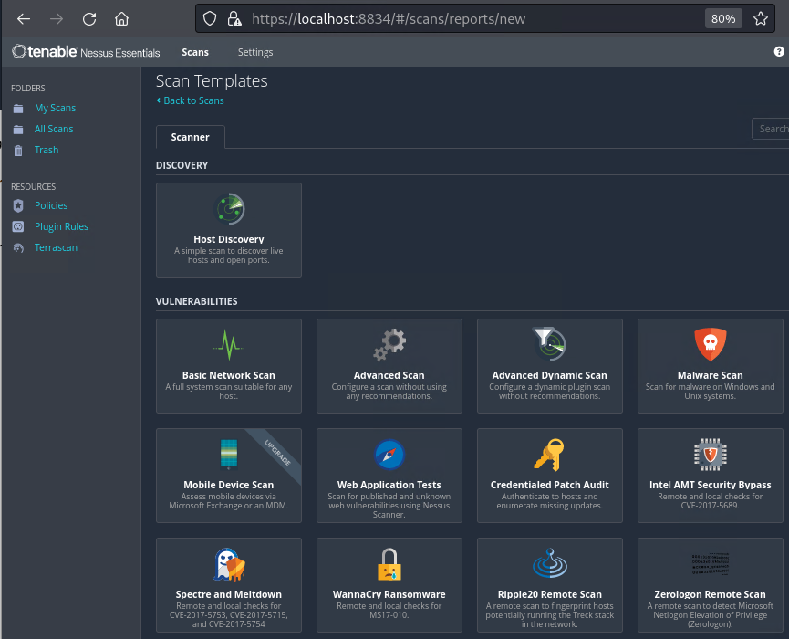The width and height of the screenshot is (789, 639).
Task: Open the Advanced Scan gears icon
Action: [x=389, y=345]
